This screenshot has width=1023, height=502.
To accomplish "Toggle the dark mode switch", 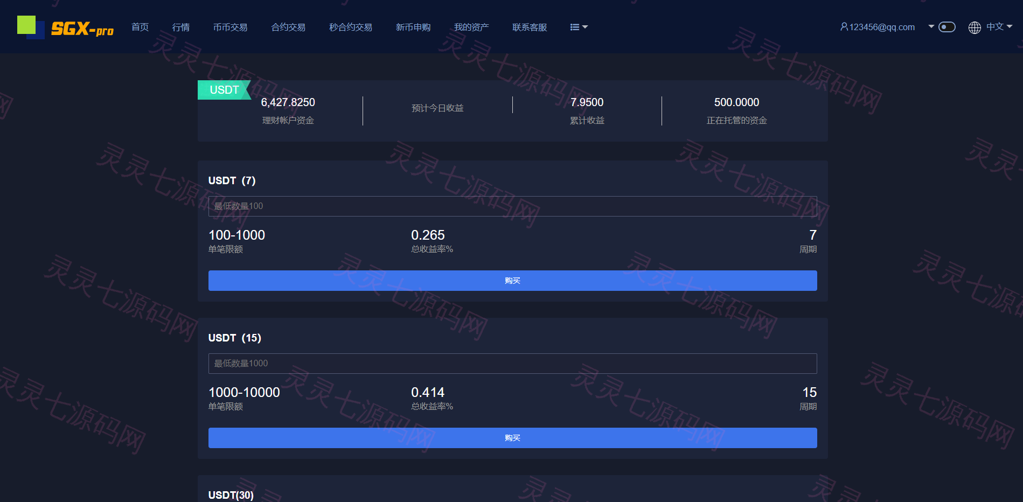I will pos(947,27).
